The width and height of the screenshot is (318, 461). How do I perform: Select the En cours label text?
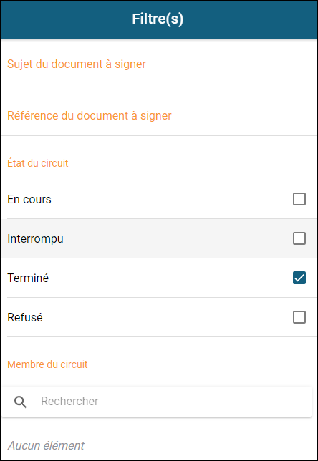pos(29,199)
